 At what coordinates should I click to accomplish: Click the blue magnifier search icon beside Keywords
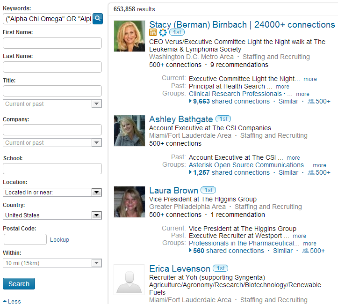click(98, 19)
